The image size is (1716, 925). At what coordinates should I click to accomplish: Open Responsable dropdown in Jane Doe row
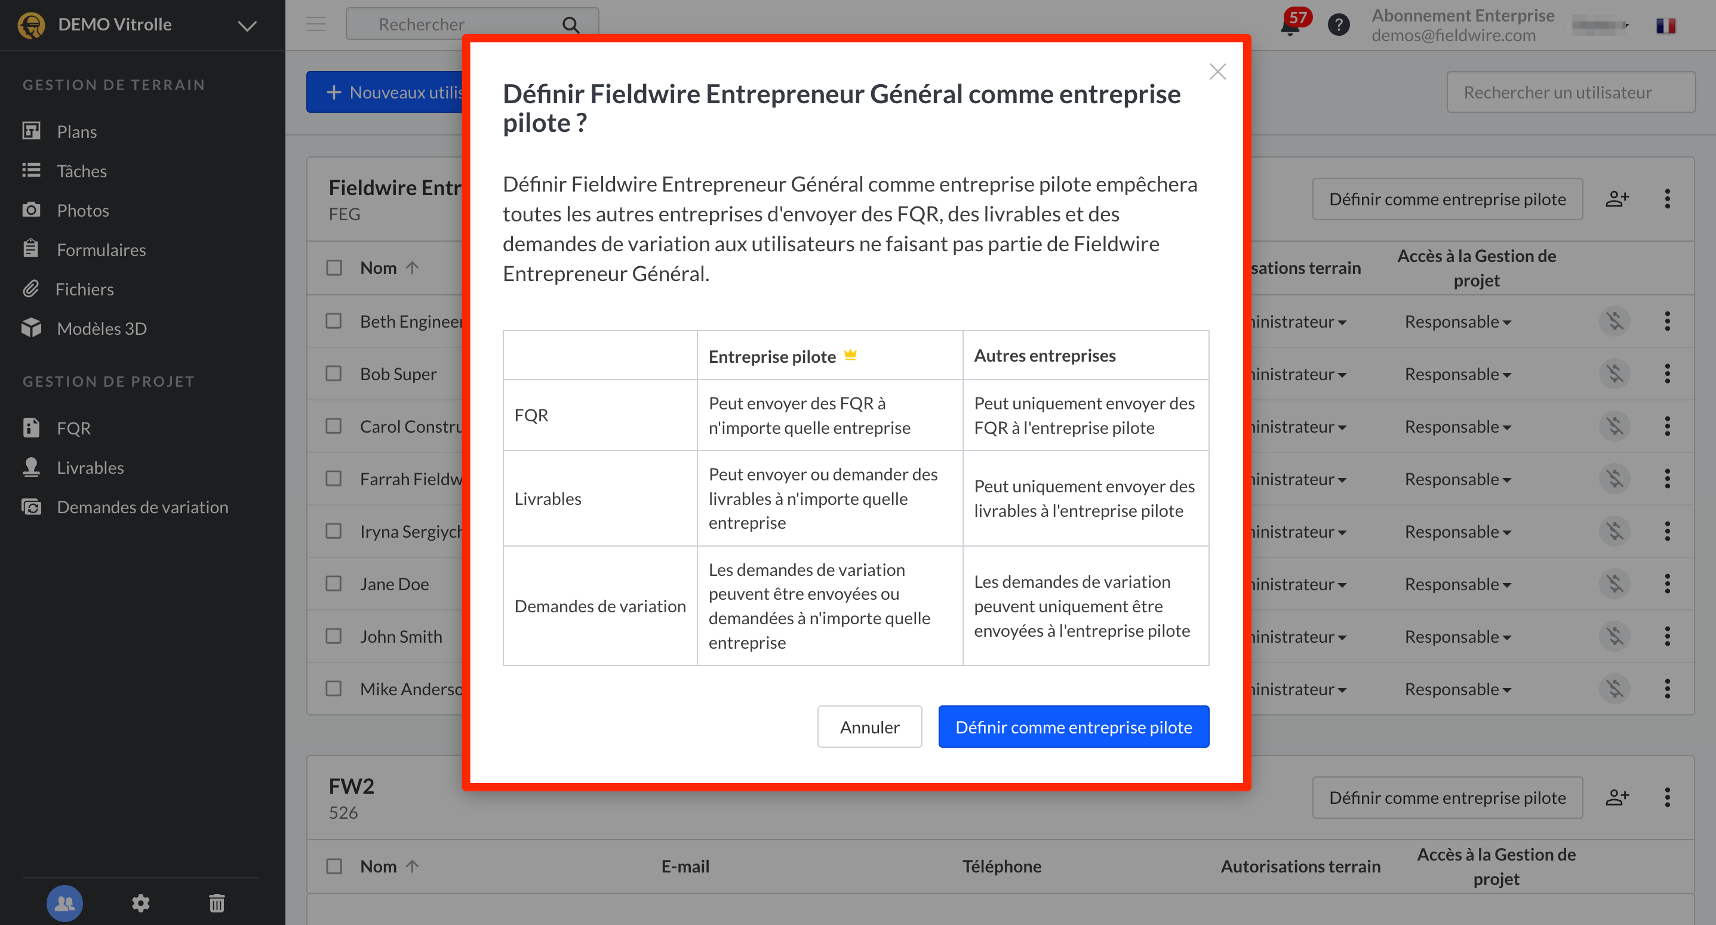[x=1457, y=584]
